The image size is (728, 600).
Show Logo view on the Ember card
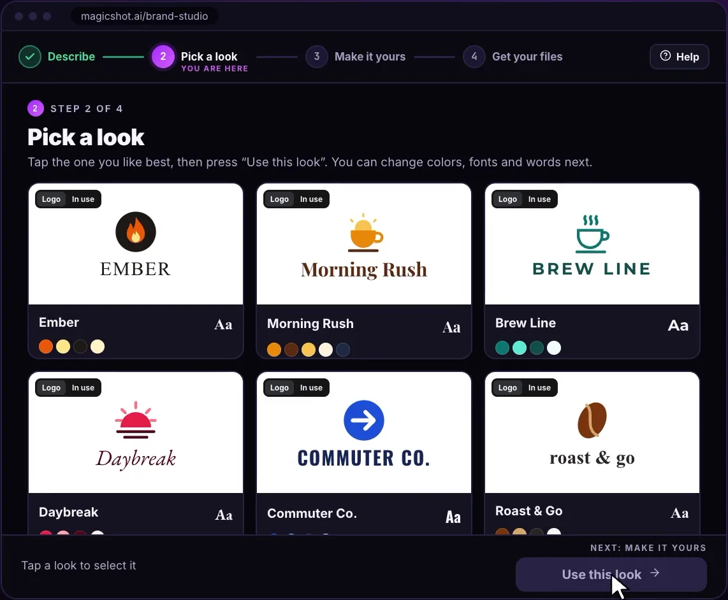[x=51, y=199]
